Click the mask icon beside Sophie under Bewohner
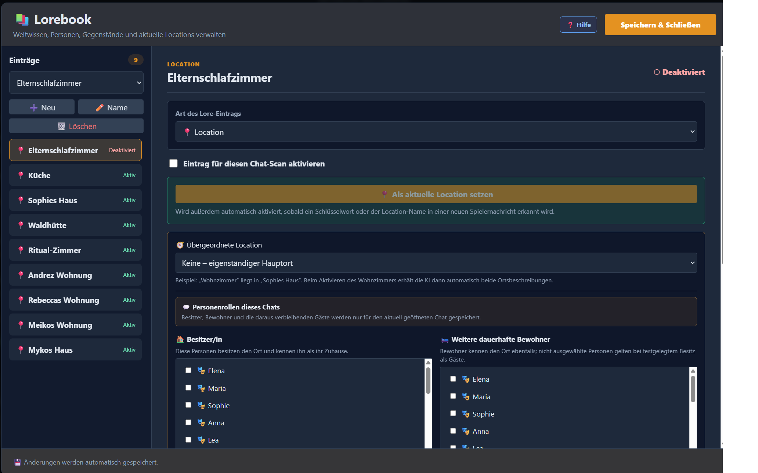758x473 pixels. click(466, 414)
